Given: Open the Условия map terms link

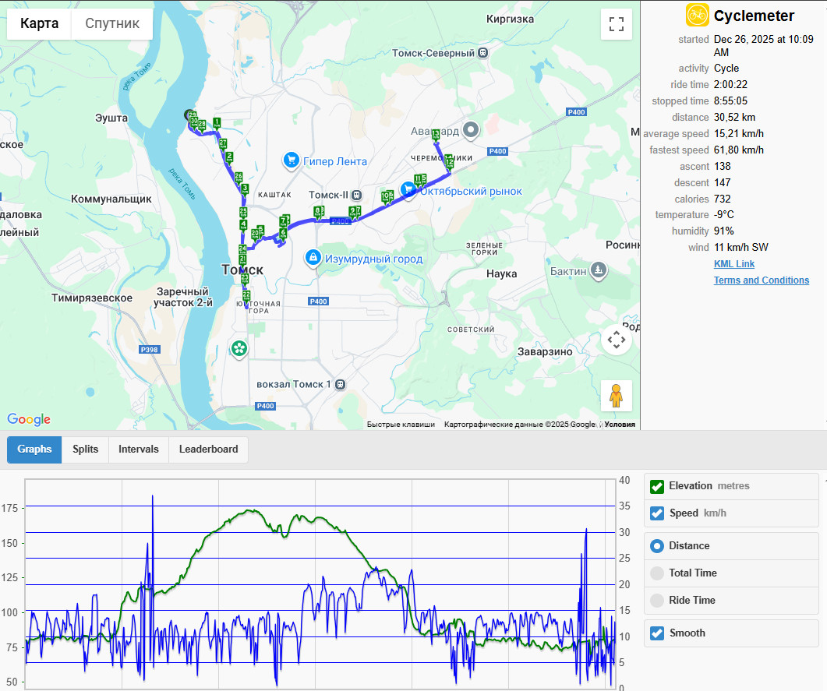Looking at the screenshot, I should 620,425.
